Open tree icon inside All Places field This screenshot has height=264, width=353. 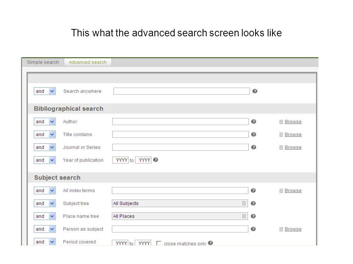(244, 216)
